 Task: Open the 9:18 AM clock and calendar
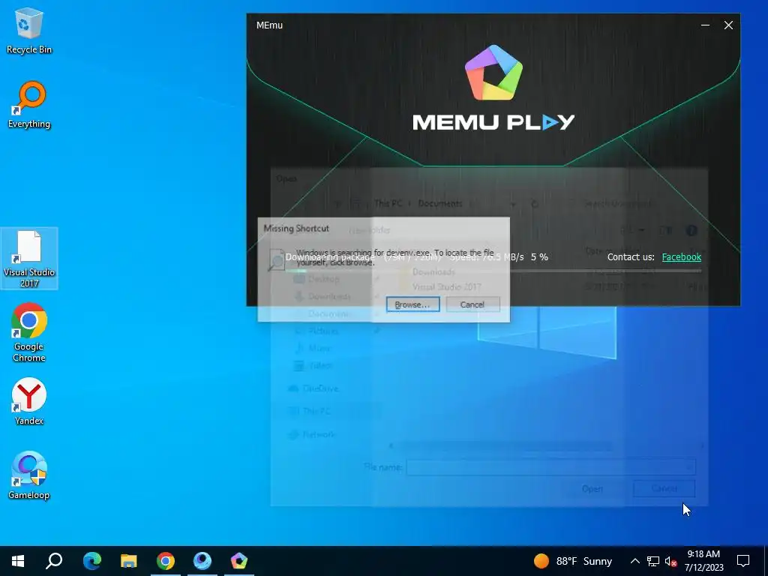point(703,561)
